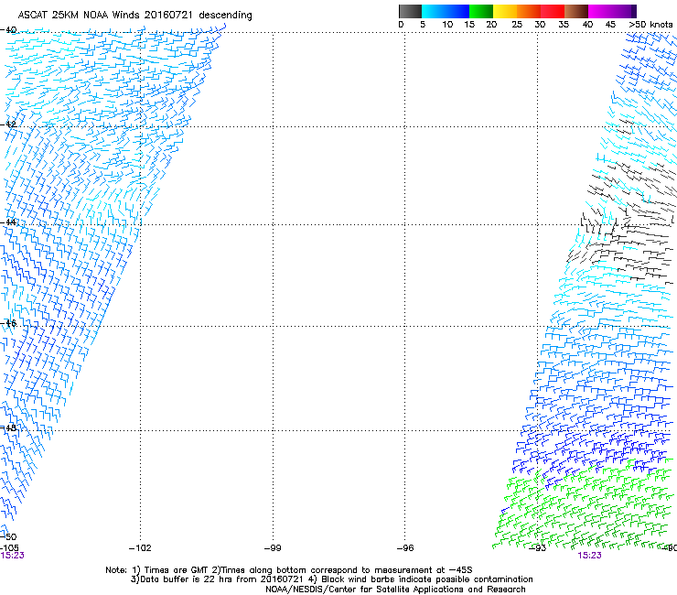Click the "-42" latitude axis label
Image resolution: width=677 pixels, height=595 pixels.
[8, 124]
